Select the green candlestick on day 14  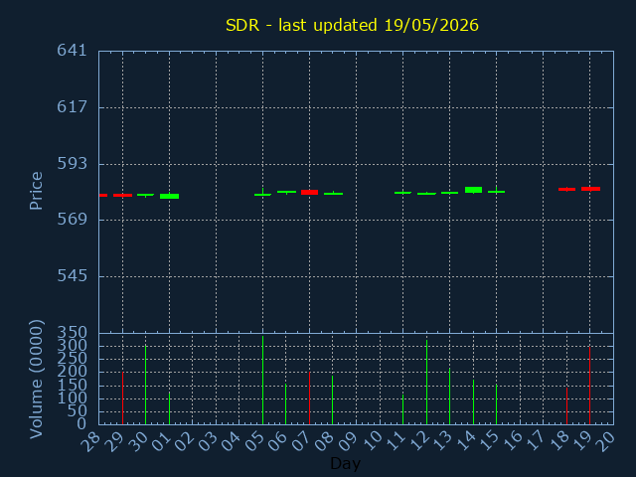473,190
